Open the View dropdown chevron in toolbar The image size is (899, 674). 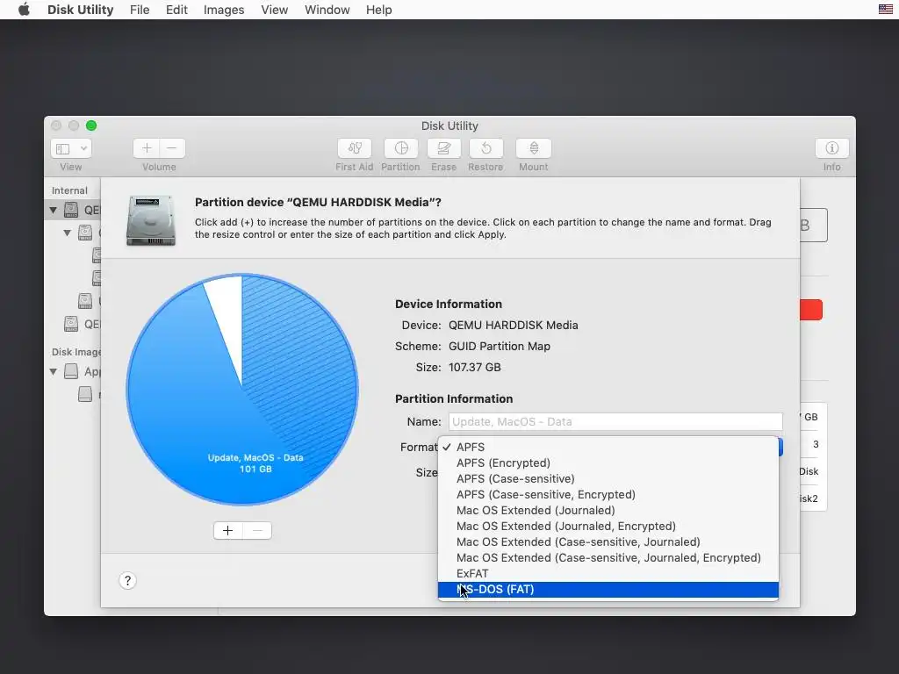[83, 148]
